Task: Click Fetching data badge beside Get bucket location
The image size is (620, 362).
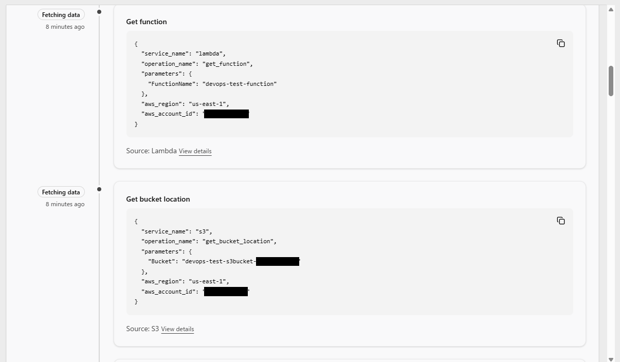Action: 61,192
